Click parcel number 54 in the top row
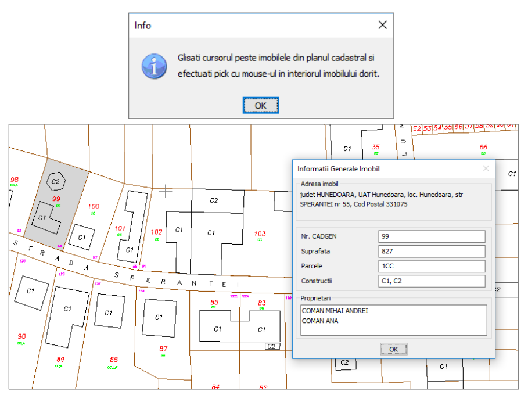The width and height of the screenshot is (528, 402). (437, 128)
